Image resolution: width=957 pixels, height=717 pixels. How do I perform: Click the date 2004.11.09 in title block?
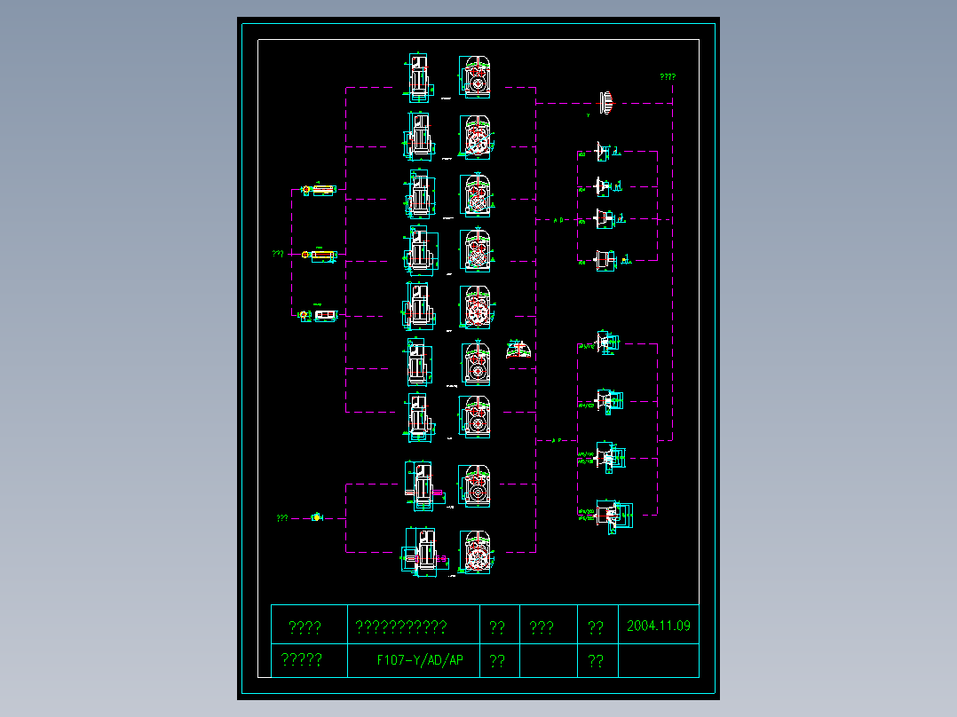tap(658, 626)
